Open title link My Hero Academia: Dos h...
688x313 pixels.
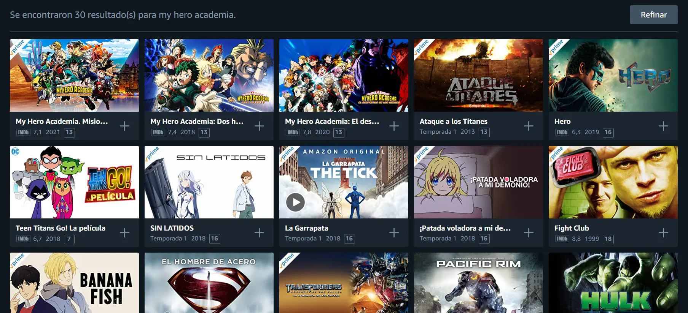coord(197,122)
